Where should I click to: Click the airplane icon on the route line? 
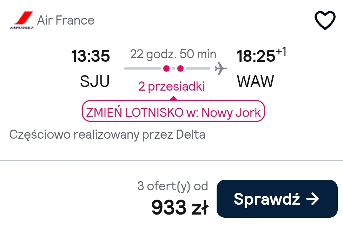click(x=220, y=68)
